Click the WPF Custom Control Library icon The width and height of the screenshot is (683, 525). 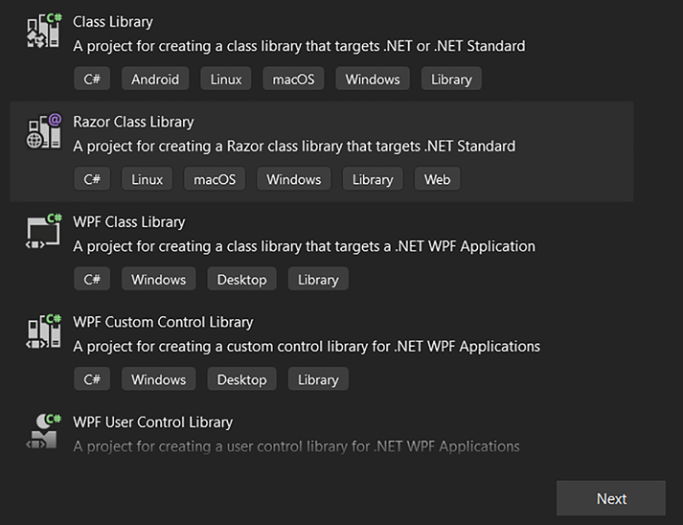[x=44, y=331]
